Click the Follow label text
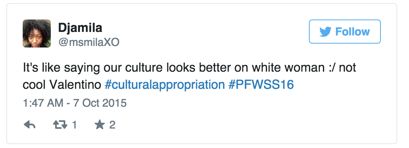Image resolution: width=409 pixels, height=148 pixels. pos(352,32)
